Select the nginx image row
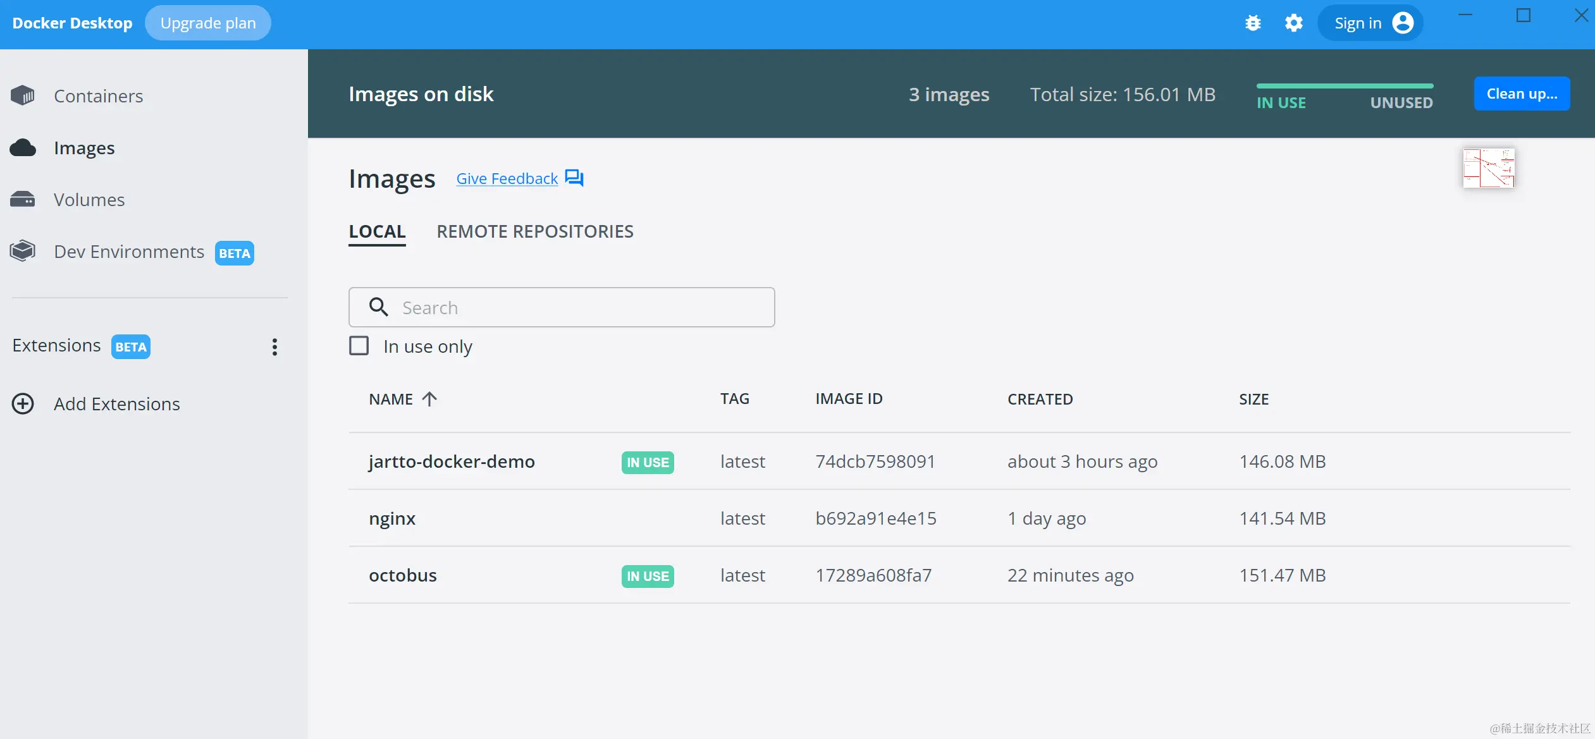This screenshot has width=1595, height=739. click(392, 518)
